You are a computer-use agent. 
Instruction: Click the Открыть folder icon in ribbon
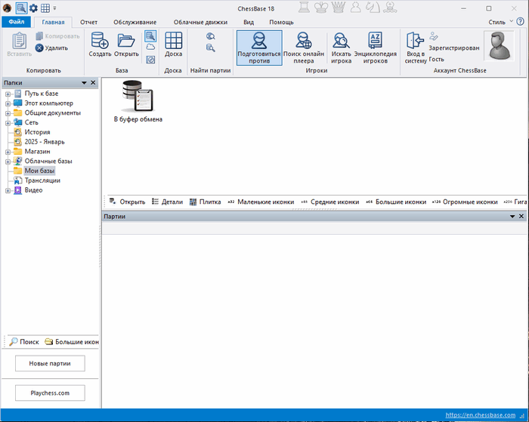(x=126, y=42)
